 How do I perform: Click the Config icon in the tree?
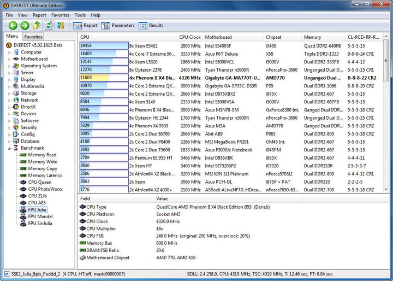coord(16,134)
